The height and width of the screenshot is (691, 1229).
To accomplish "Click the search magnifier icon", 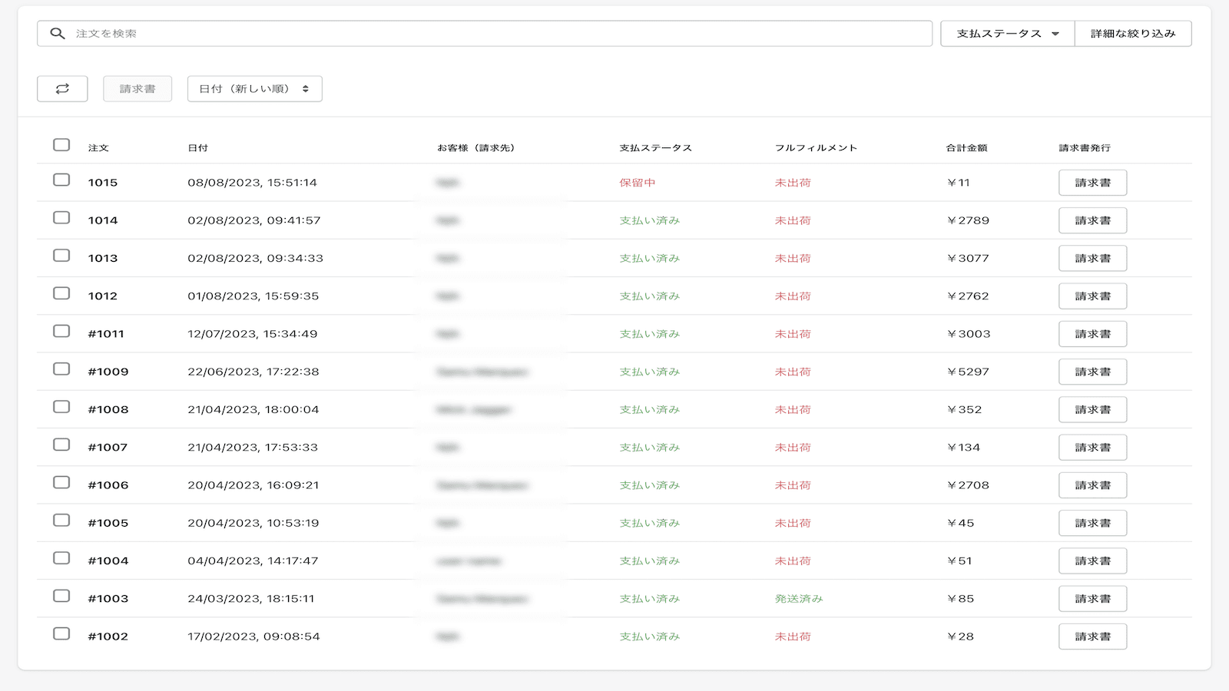I will click(x=57, y=33).
